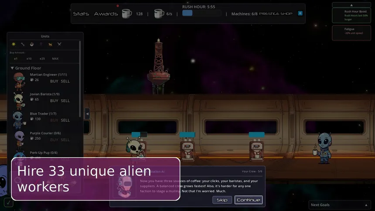Sell a Jovian Barista

coord(65,101)
